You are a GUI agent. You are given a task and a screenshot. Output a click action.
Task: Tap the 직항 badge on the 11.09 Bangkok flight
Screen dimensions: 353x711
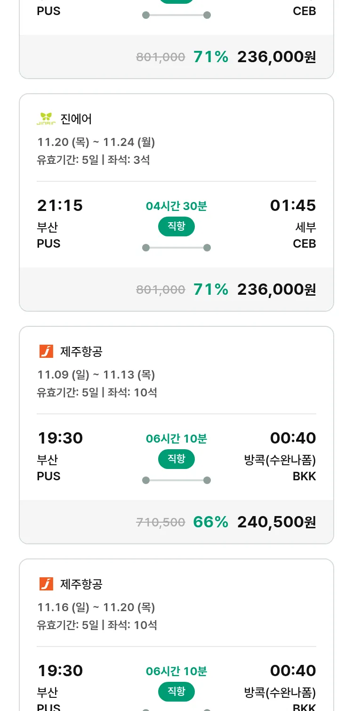pyautogui.click(x=176, y=459)
